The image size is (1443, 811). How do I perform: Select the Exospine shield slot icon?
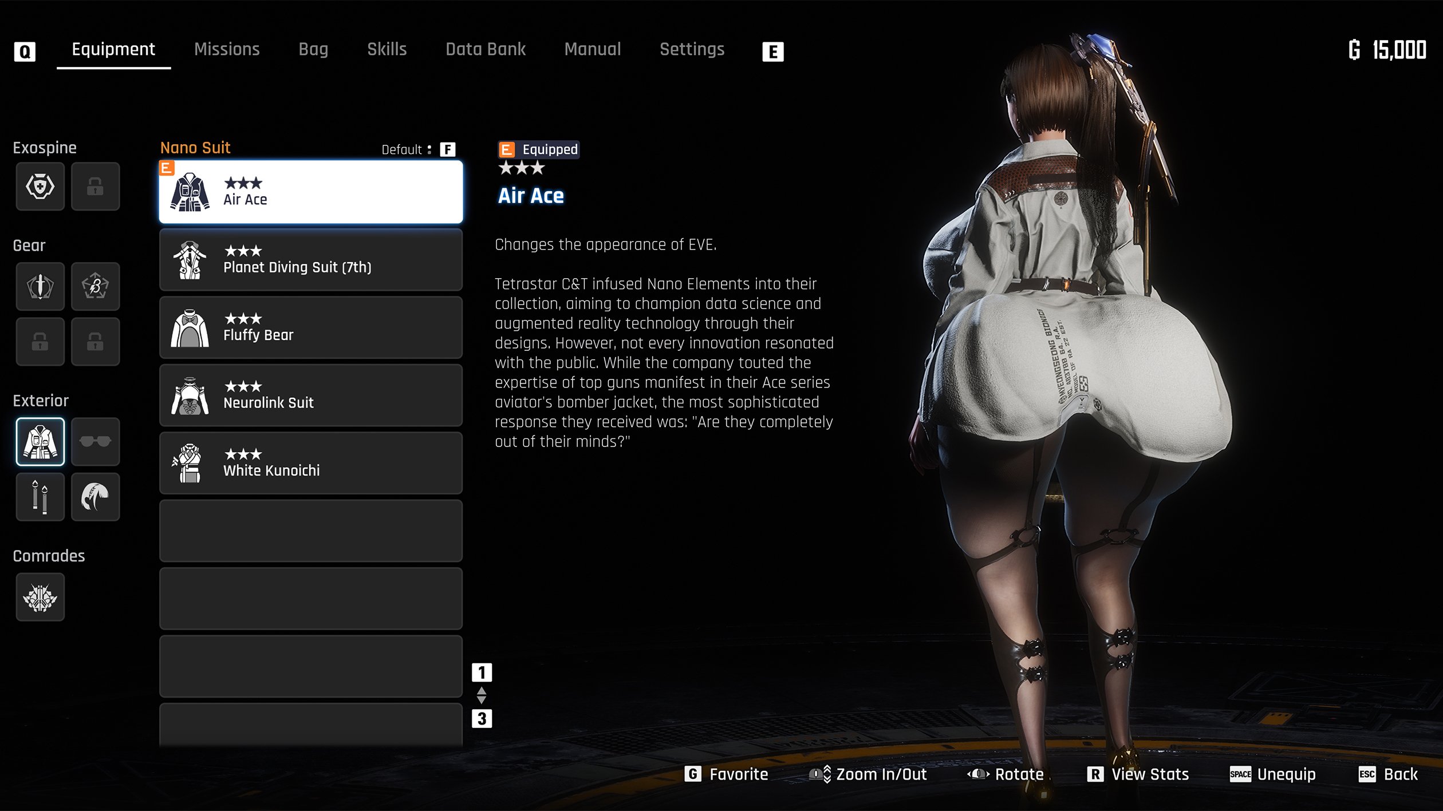[x=40, y=187]
